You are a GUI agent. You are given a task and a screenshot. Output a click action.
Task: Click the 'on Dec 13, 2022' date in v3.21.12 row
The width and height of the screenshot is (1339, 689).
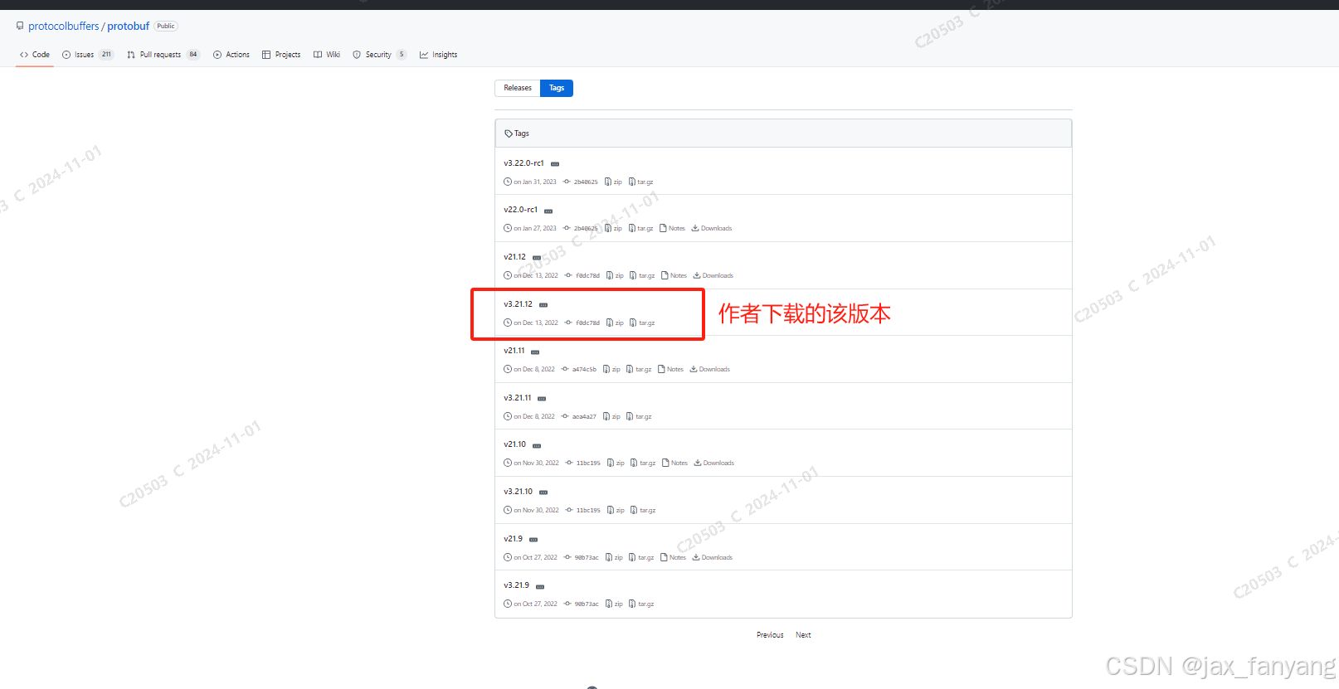[x=531, y=323]
